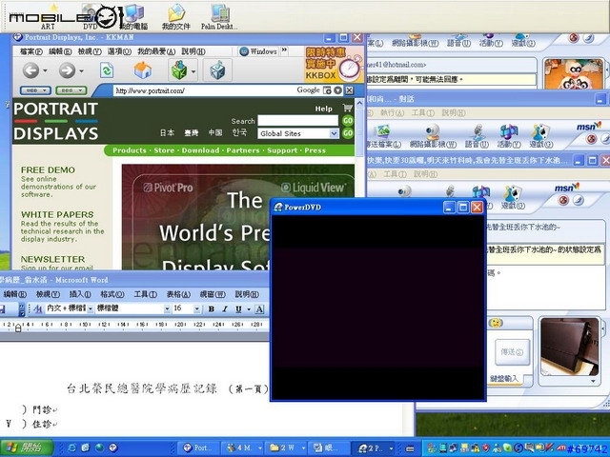This screenshot has width=610, height=457.
Task: Open 我的最愛(A) menu in KKMAN
Action: 156,51
